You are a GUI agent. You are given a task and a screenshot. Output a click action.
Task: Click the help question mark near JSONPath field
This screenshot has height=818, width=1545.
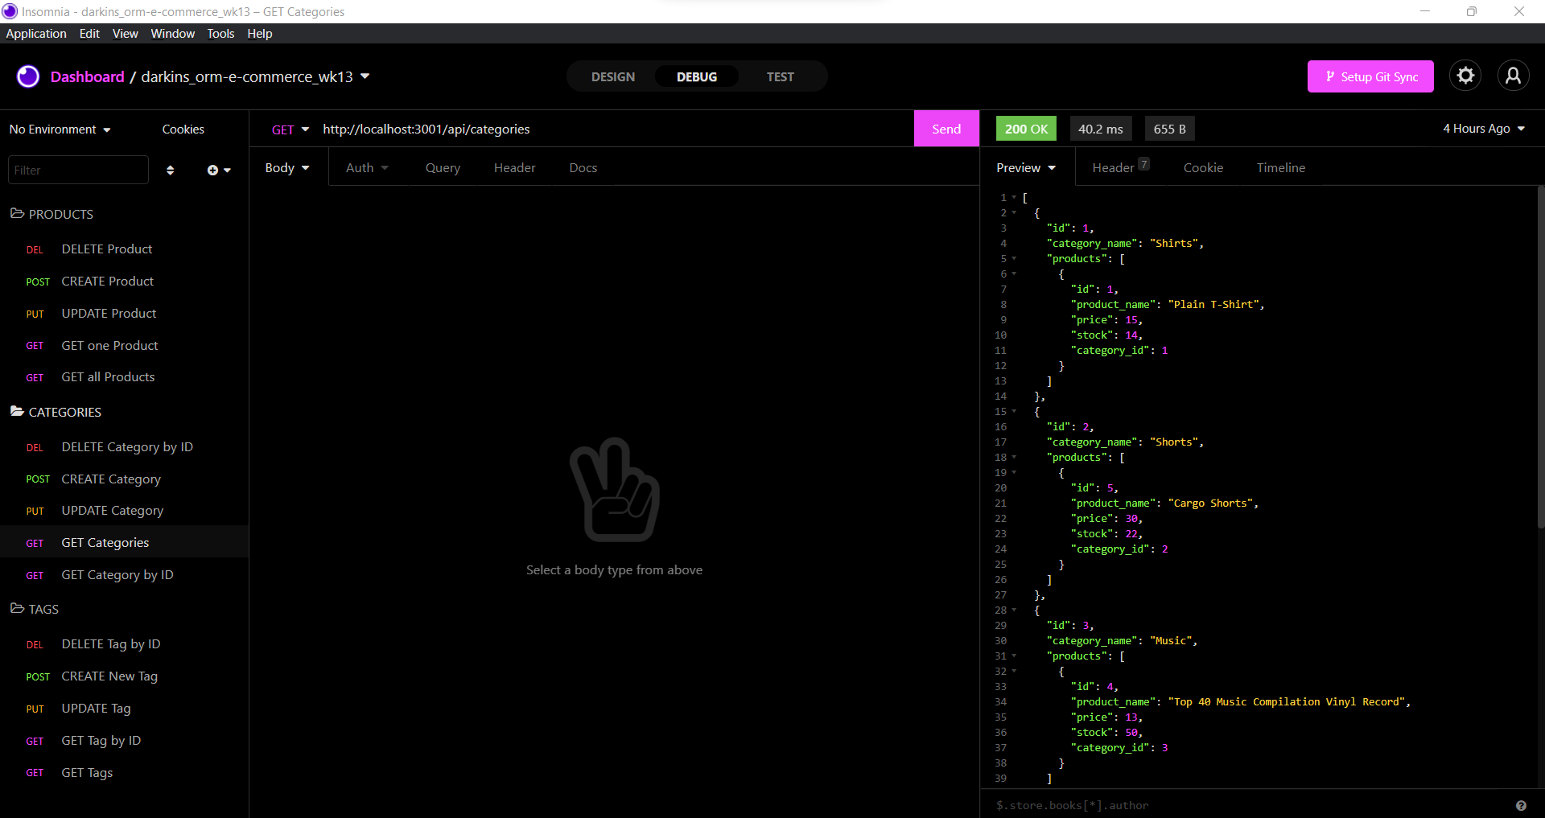pos(1522,805)
